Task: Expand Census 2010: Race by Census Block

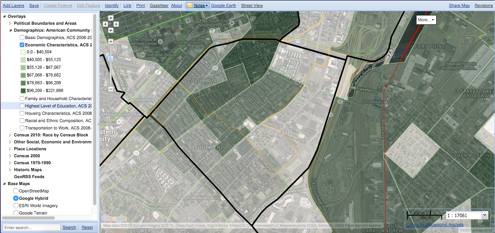Action: [x=10, y=135]
